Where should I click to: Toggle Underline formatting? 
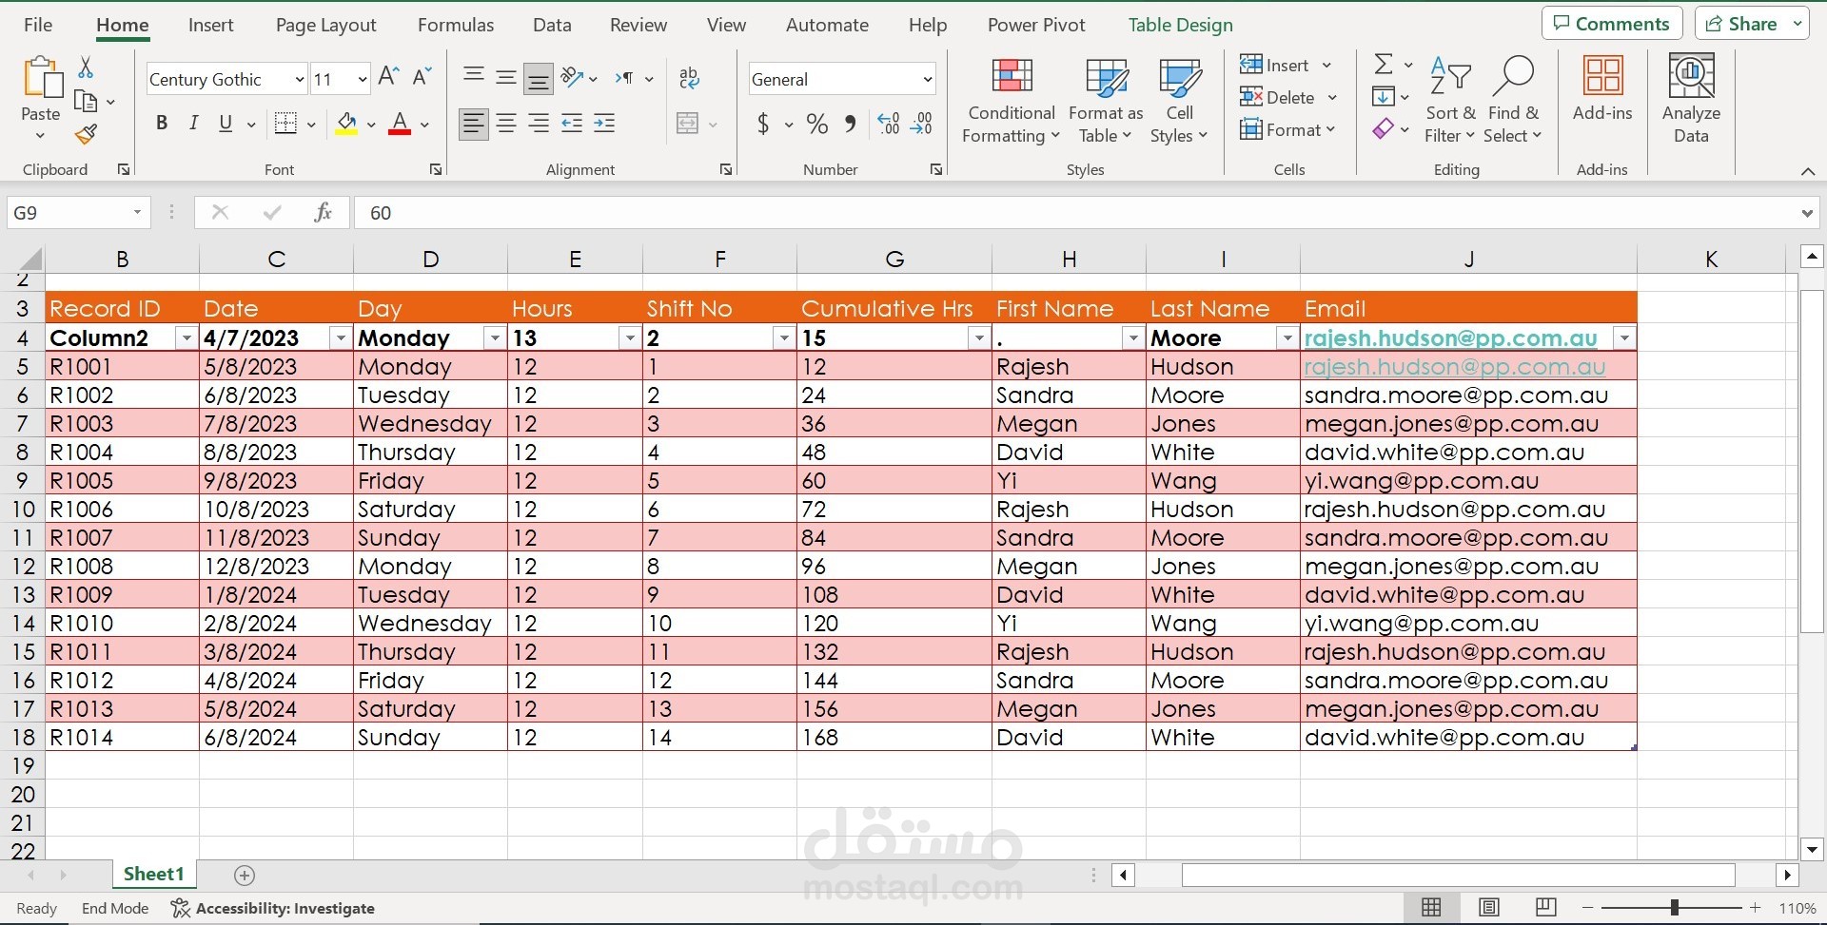pyautogui.click(x=226, y=124)
